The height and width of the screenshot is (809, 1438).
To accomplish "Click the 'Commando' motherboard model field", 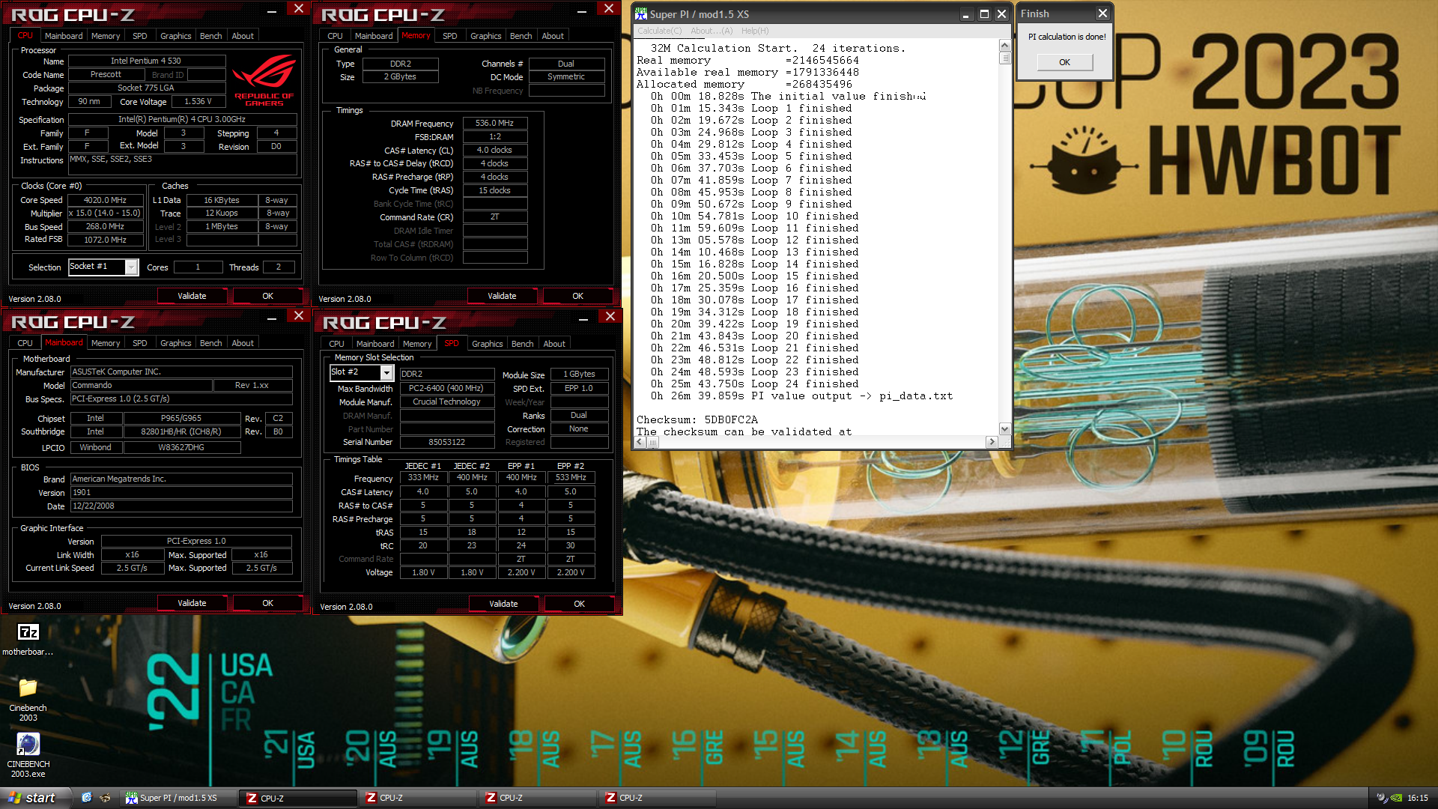I will (x=142, y=385).
